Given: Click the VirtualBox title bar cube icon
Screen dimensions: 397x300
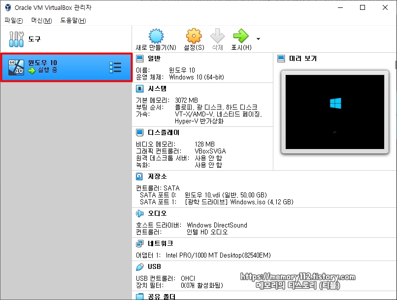Looking at the screenshot, I should pos(8,7).
